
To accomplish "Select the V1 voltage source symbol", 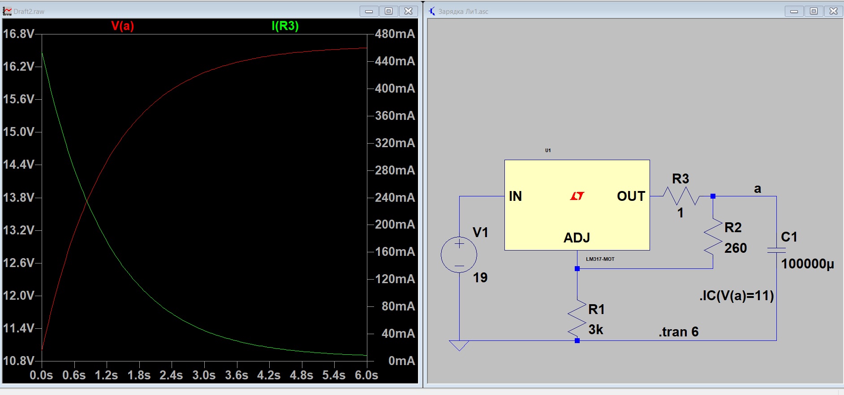I will coord(459,255).
